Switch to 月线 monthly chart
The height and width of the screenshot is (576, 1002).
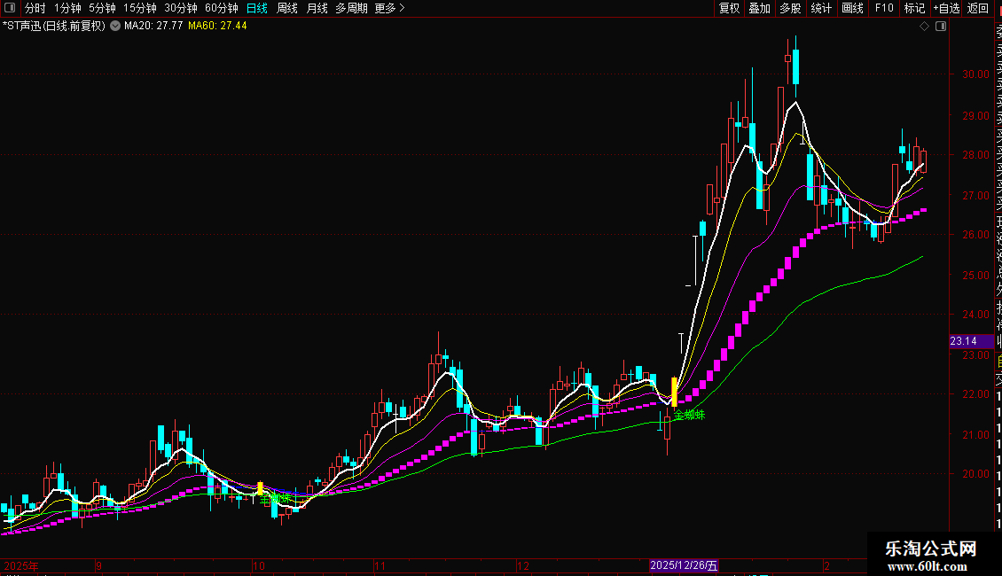317,8
